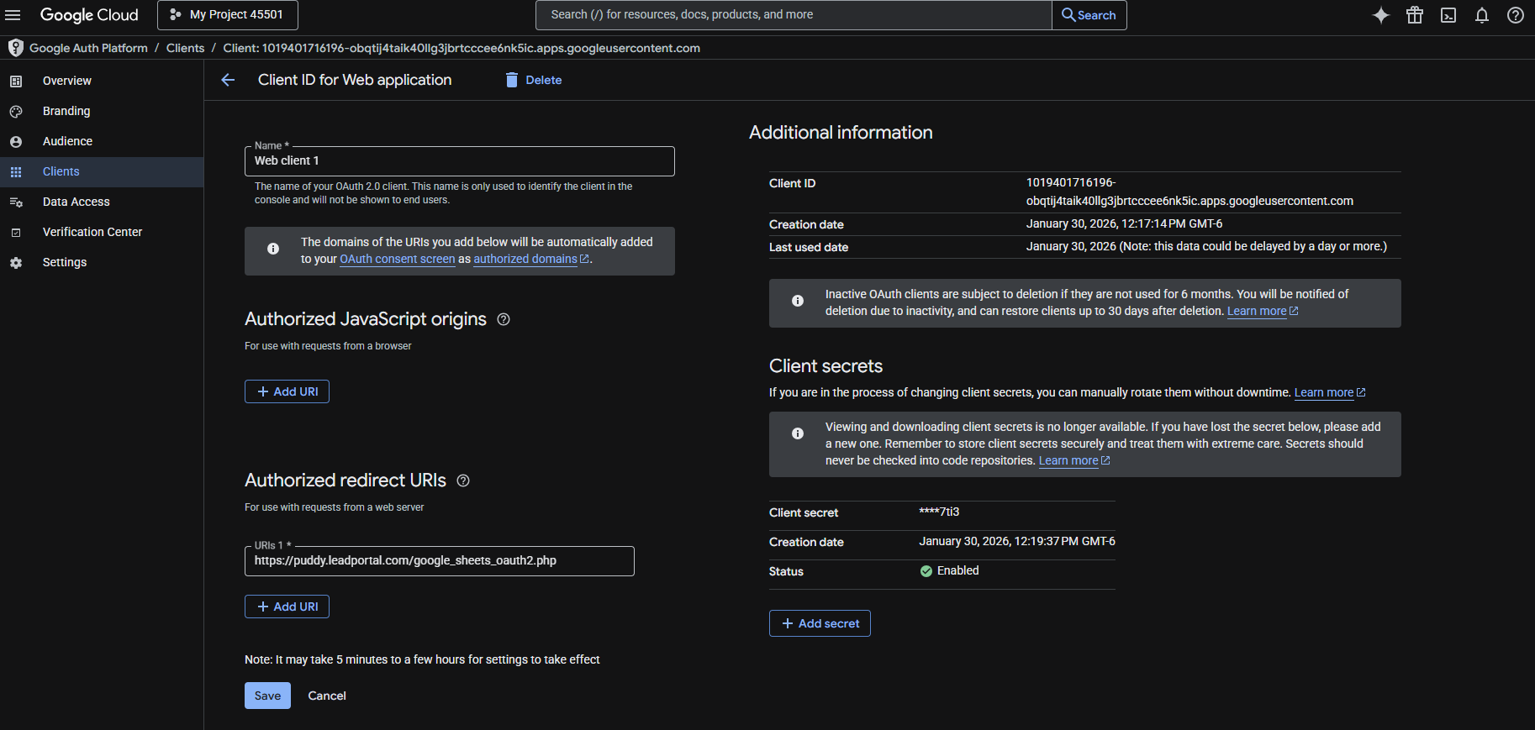Open the main navigation hamburger menu
The width and height of the screenshot is (1535, 730).
click(13, 15)
